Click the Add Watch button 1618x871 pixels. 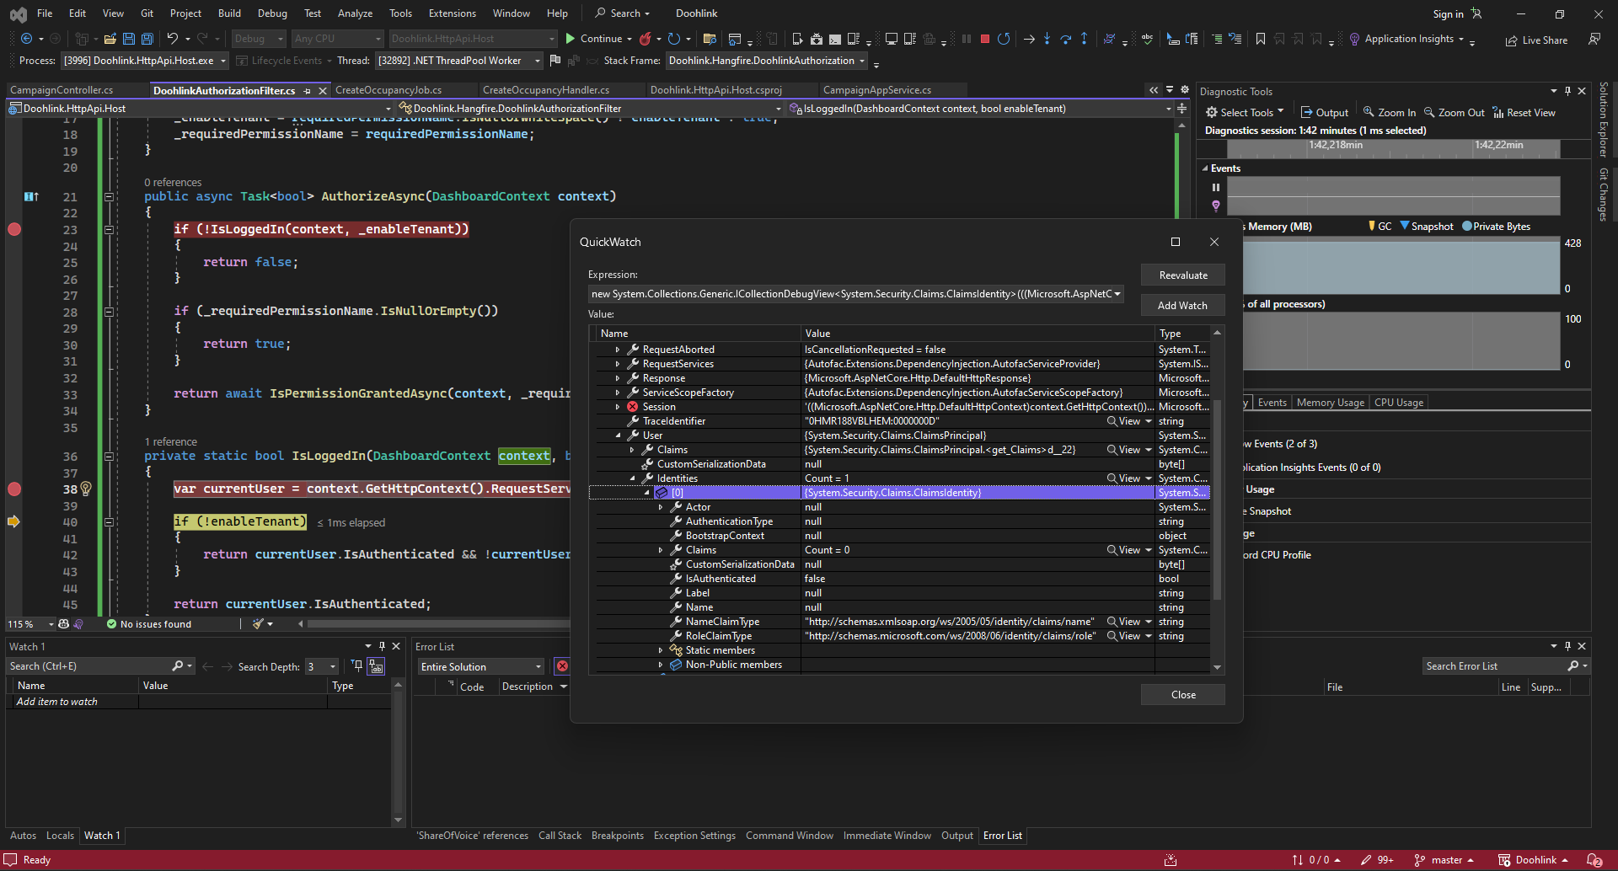point(1182,306)
